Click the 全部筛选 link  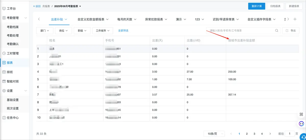click(x=123, y=31)
